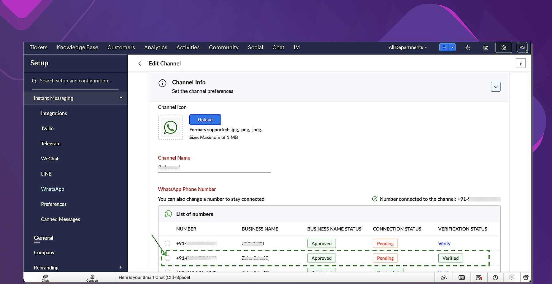Expand the Rebranding submenu arrow
The width and height of the screenshot is (552, 284).
[x=121, y=267]
